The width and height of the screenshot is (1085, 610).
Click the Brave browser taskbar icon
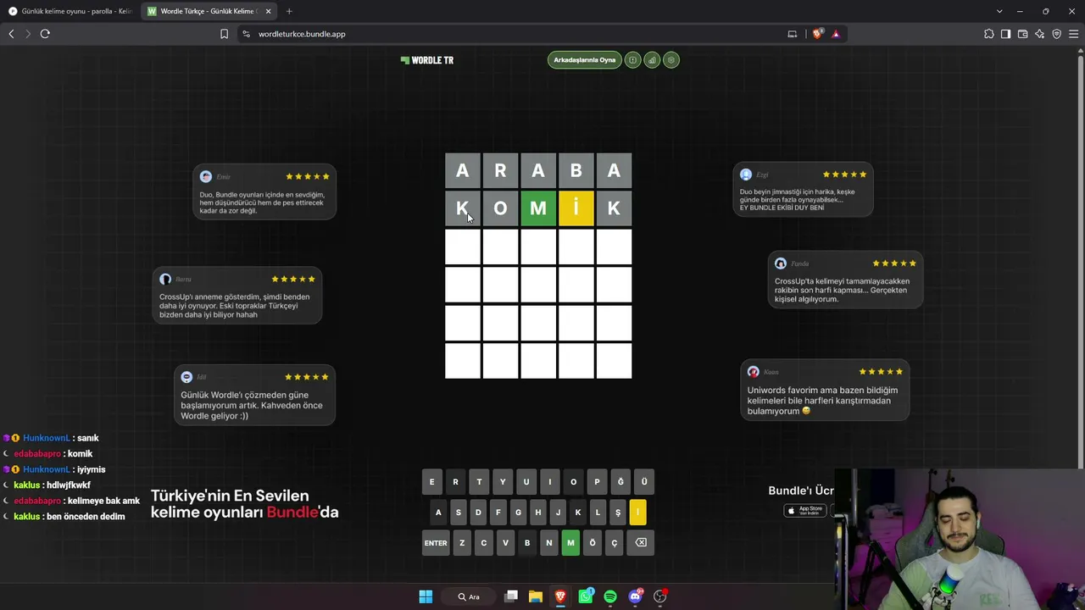(560, 596)
